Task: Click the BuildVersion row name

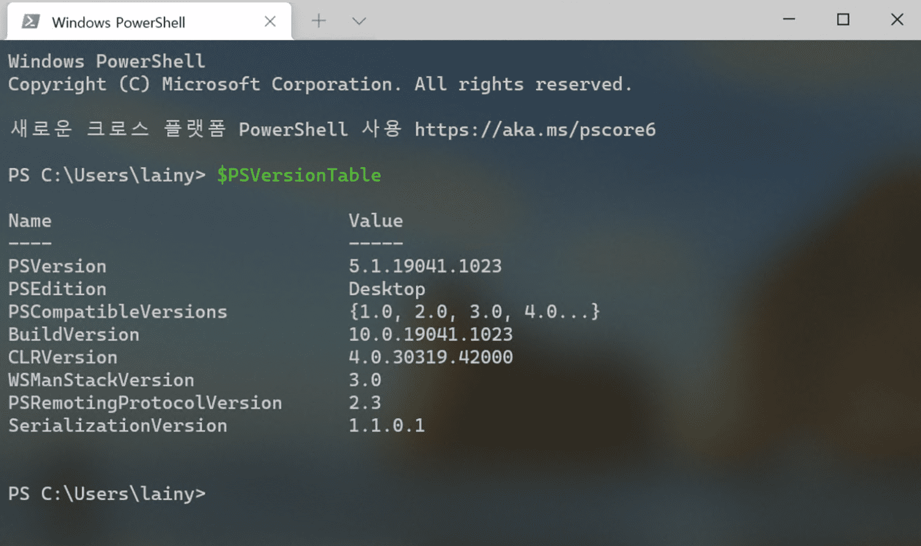Action: 74,334
